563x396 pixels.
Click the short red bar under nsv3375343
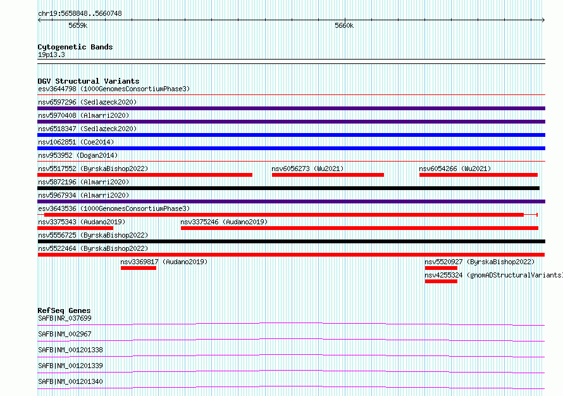[75, 228]
